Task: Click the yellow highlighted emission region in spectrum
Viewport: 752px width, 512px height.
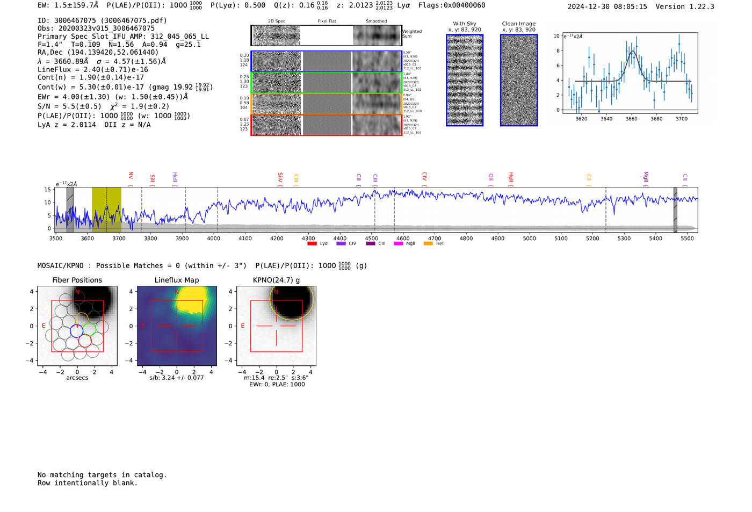Action: [106, 210]
